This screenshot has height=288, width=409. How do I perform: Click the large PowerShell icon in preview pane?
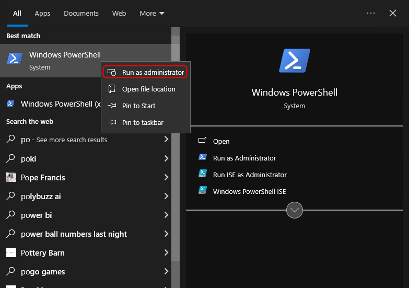[x=294, y=61]
